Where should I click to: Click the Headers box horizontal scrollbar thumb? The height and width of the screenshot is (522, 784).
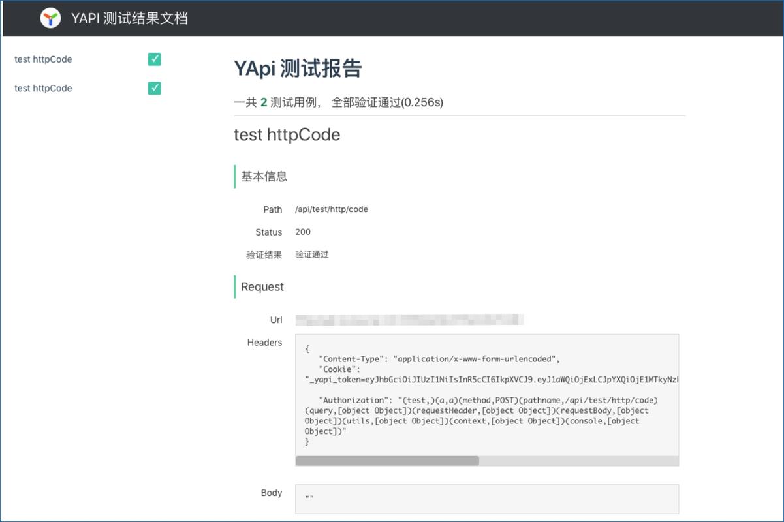[387, 461]
